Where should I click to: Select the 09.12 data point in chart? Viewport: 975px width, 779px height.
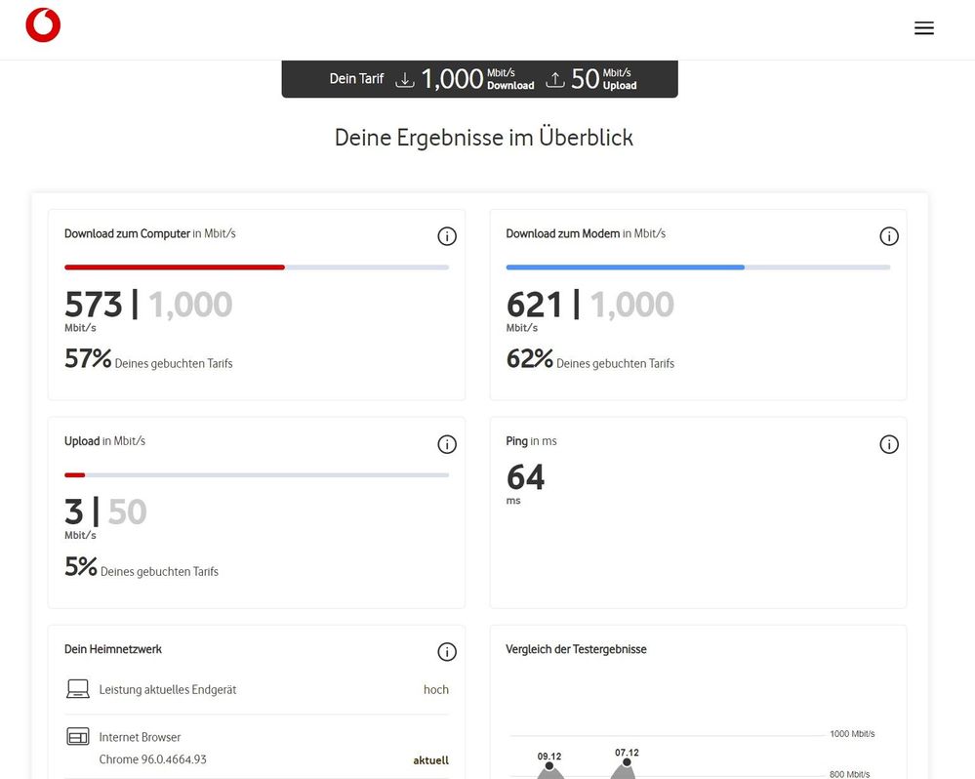549,766
